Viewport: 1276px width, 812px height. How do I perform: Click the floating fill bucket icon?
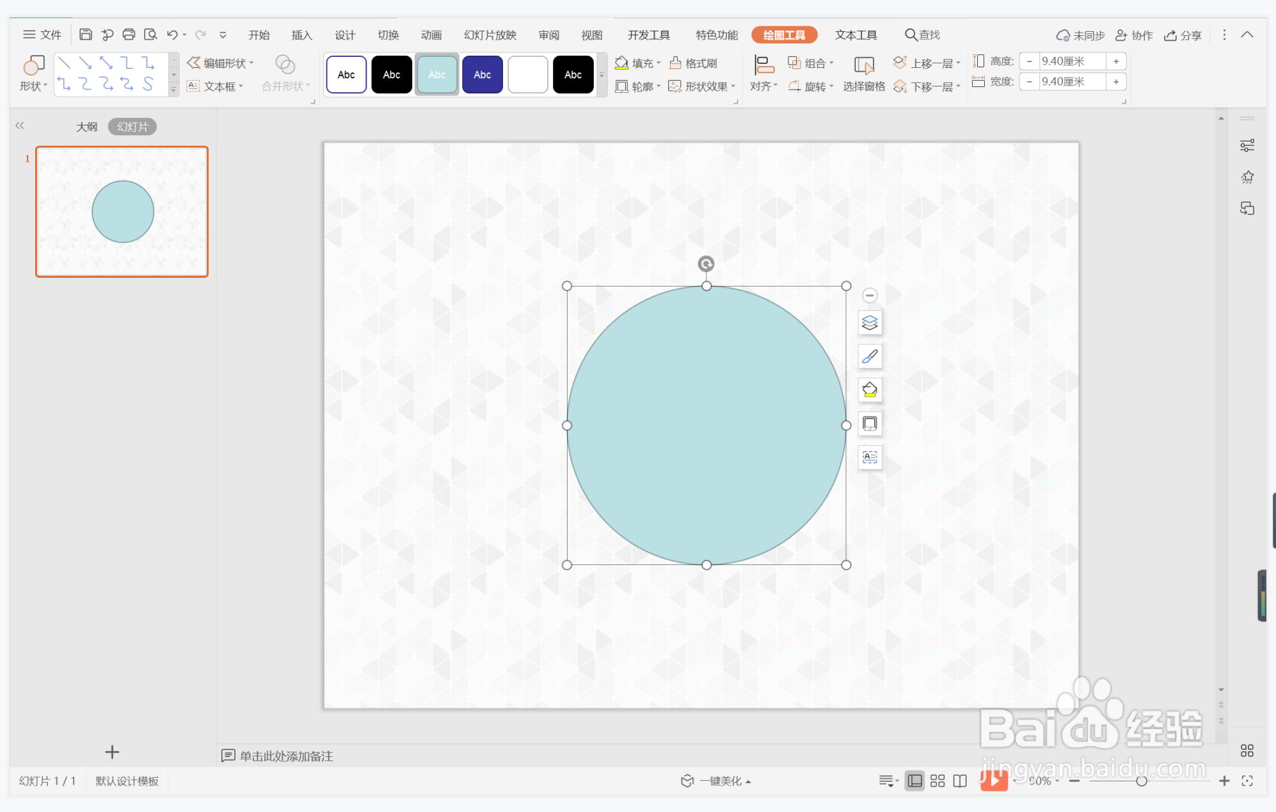click(870, 390)
